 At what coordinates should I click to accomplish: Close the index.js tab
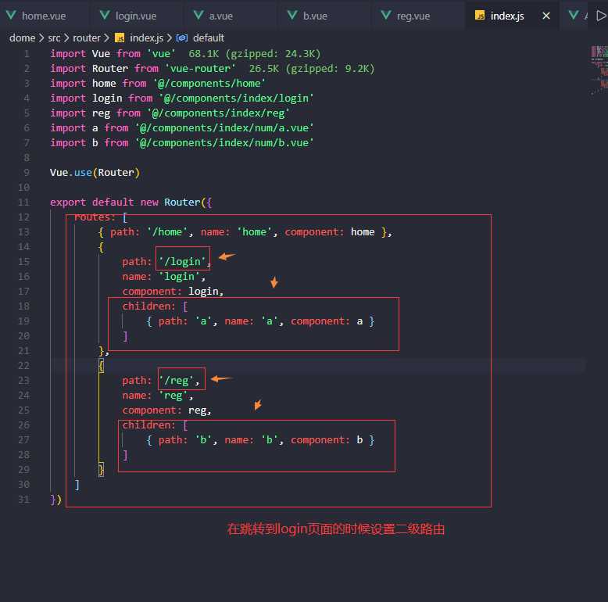coord(546,16)
